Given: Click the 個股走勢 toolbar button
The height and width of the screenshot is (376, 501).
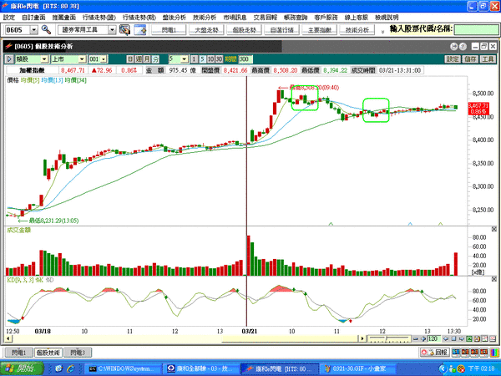Looking at the screenshot, I should tap(244, 30).
